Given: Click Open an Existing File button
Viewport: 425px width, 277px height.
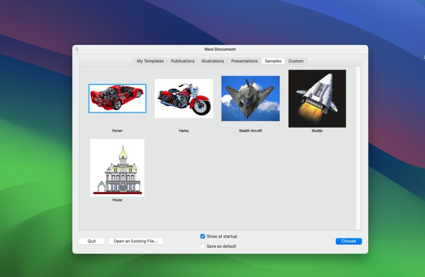Looking at the screenshot, I should coord(136,241).
